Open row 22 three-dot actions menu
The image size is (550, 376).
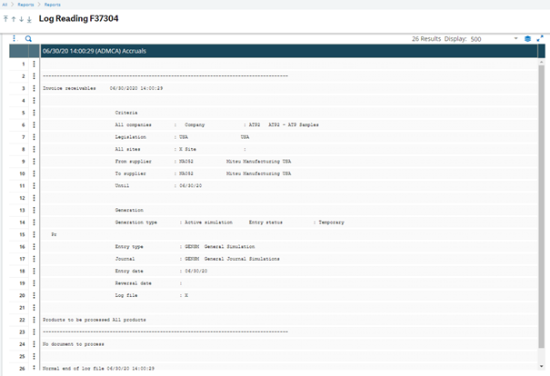pos(34,319)
